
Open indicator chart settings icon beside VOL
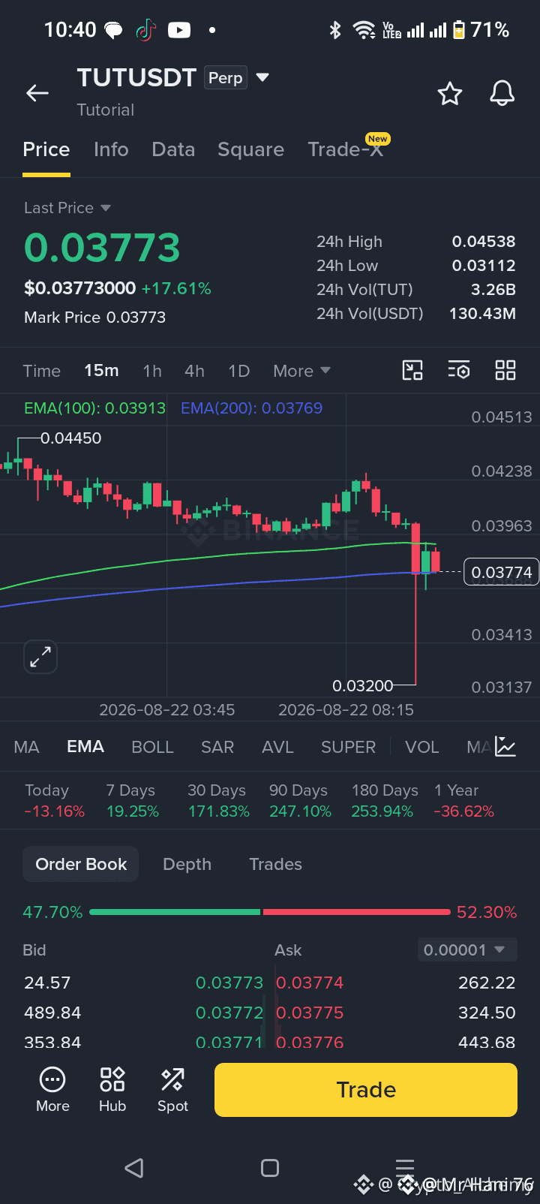click(505, 746)
